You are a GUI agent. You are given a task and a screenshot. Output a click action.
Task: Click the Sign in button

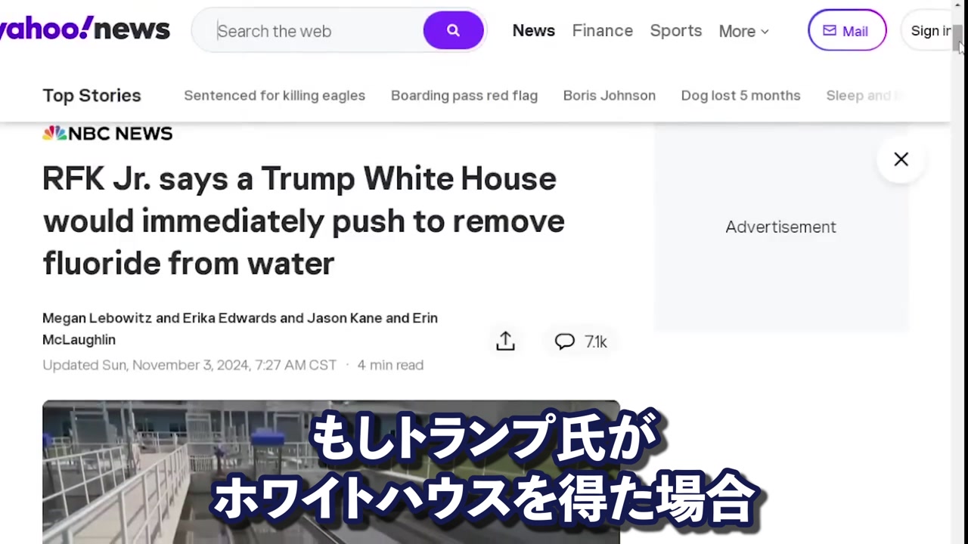point(927,31)
